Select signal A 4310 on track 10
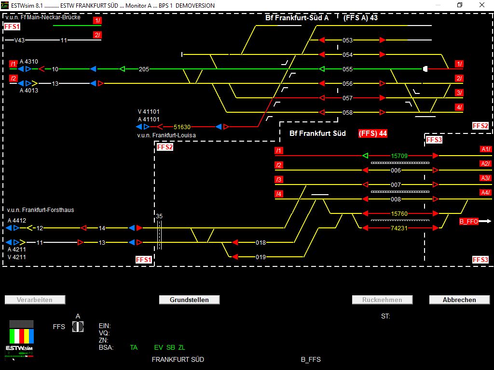The image size is (494, 370). [24, 69]
